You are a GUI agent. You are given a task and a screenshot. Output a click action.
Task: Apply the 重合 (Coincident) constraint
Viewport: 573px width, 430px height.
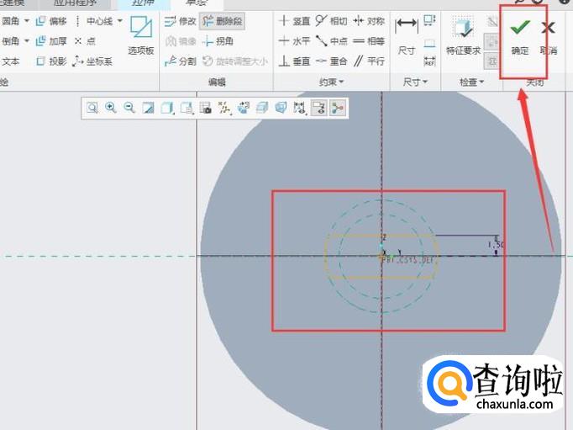pos(331,61)
